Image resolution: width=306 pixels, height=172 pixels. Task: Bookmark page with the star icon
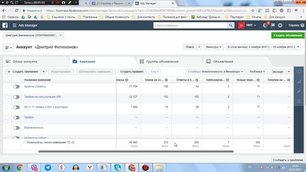pos(253,11)
